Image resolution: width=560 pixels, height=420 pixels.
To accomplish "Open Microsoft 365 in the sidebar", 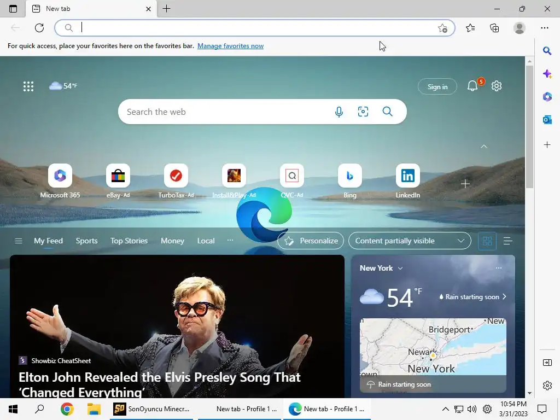I will tap(547, 97).
